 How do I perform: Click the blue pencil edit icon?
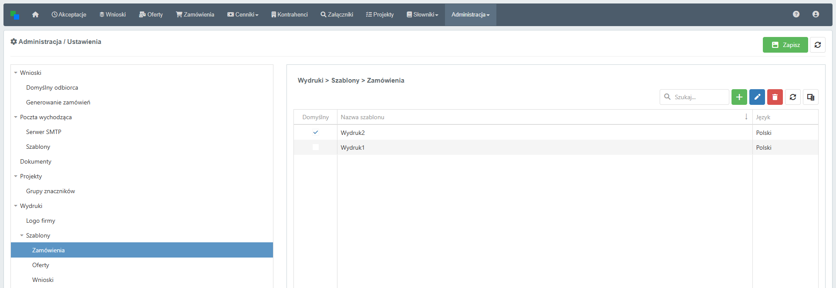tap(757, 97)
